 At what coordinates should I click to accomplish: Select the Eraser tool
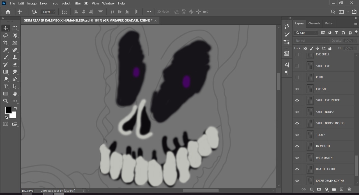(x=15, y=65)
